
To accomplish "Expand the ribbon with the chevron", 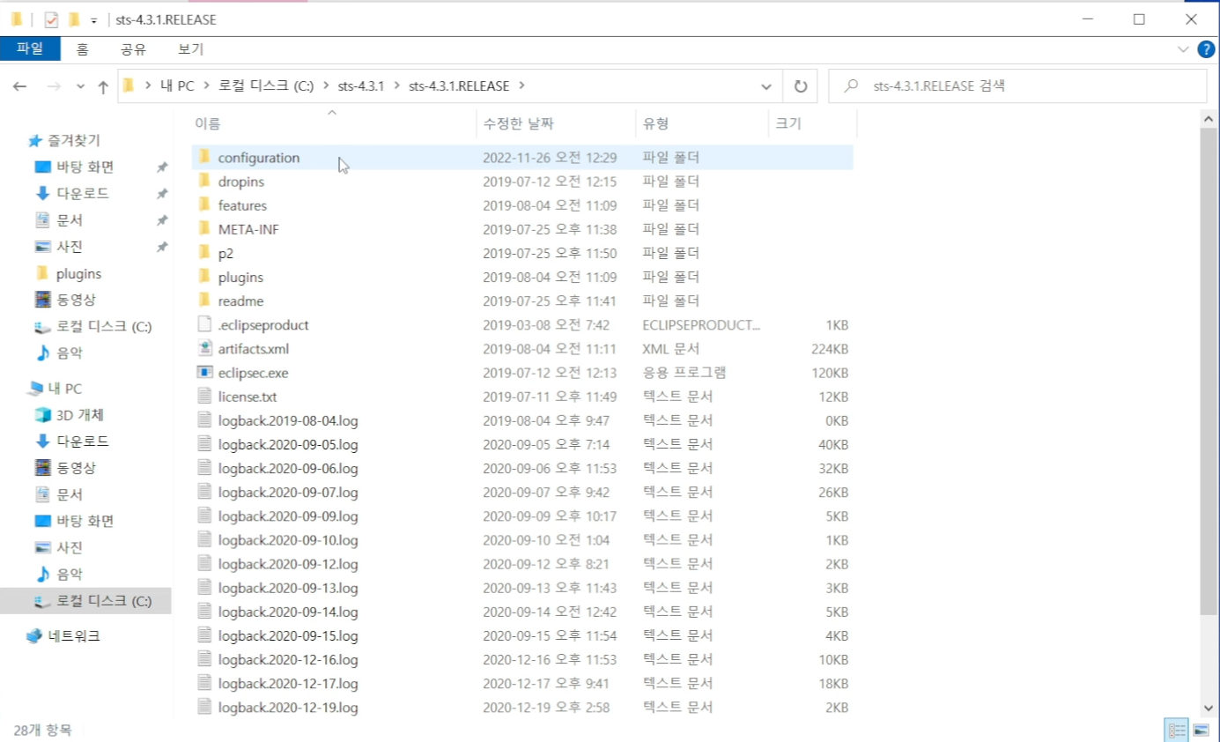I will 1184,48.
